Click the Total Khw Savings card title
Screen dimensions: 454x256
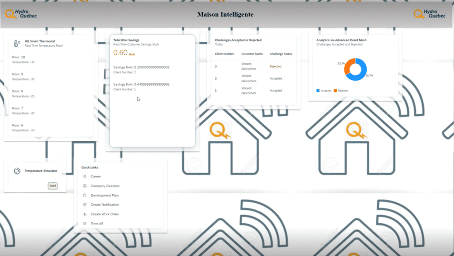coord(126,40)
